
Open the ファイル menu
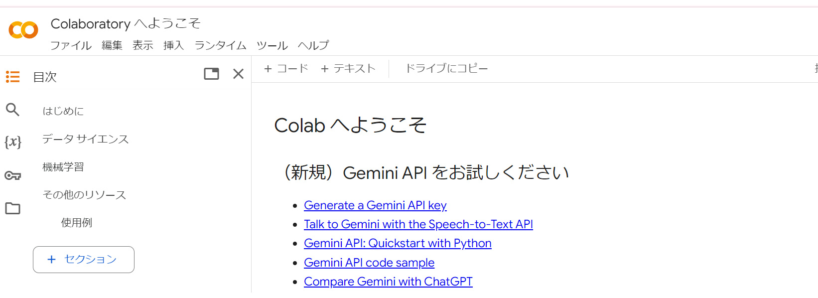71,45
